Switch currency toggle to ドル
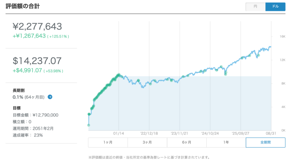Image resolution: width=290 pixels, height=161 pixels. [x=275, y=6]
